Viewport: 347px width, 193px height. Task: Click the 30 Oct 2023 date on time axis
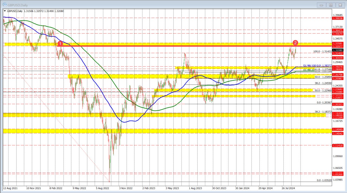pos(219,188)
